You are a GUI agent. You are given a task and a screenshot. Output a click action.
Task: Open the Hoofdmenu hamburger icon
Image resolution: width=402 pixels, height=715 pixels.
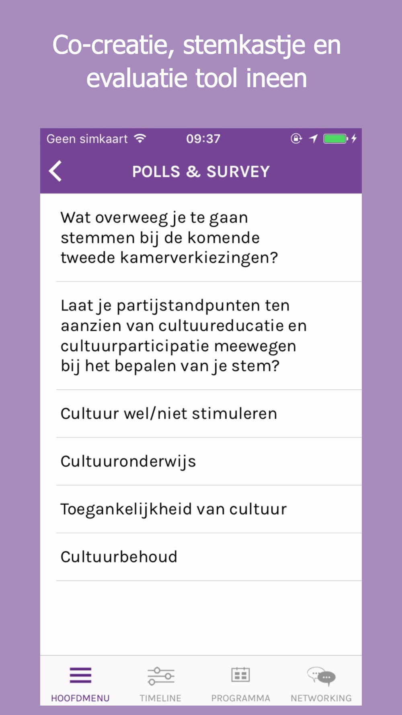pyautogui.click(x=80, y=675)
